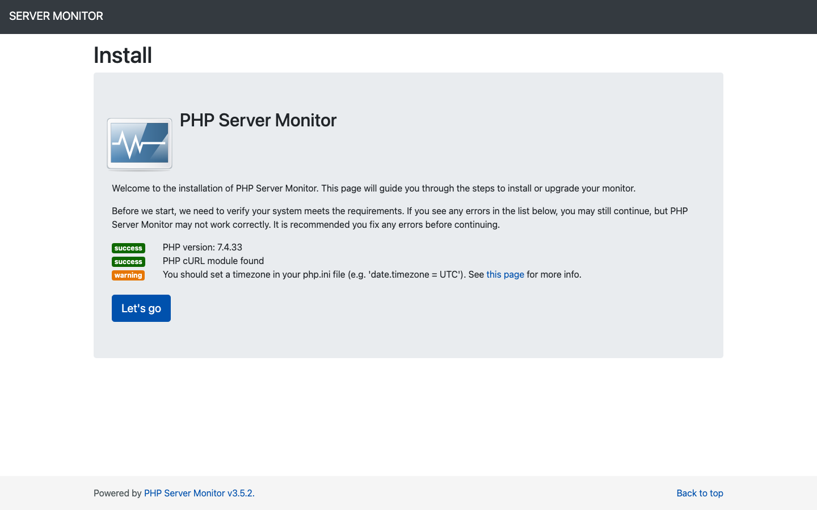Click the success badge next to cURL module

tap(128, 262)
